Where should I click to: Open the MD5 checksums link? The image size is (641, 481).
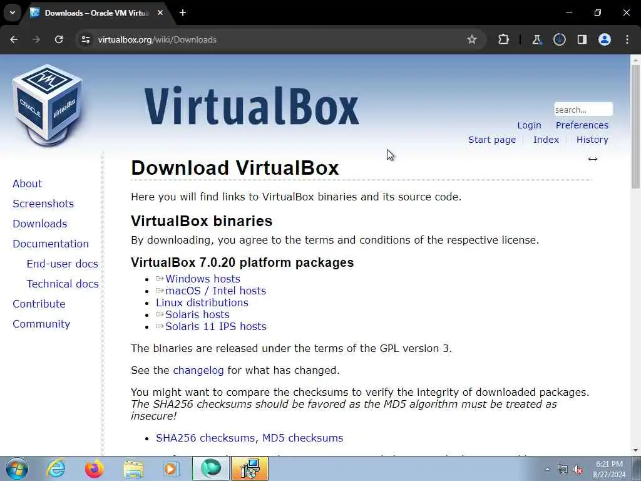pyautogui.click(x=302, y=438)
